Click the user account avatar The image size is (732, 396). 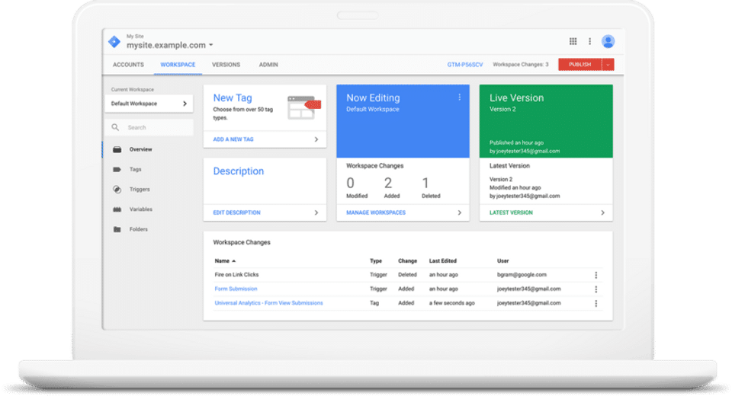click(x=608, y=42)
